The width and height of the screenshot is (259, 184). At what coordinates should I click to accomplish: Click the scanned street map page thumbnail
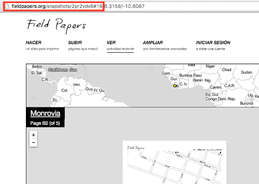tap(174, 162)
